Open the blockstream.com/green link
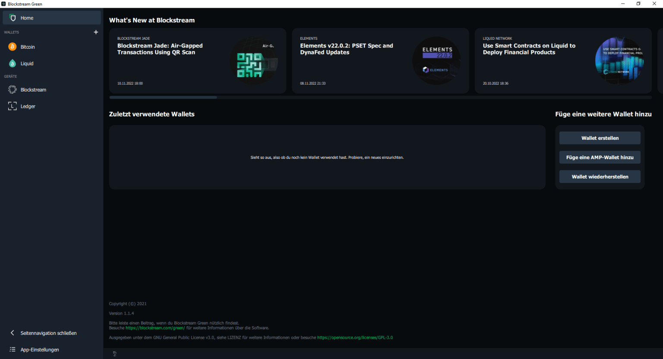Viewport: 663px width, 359px height. 155,328
